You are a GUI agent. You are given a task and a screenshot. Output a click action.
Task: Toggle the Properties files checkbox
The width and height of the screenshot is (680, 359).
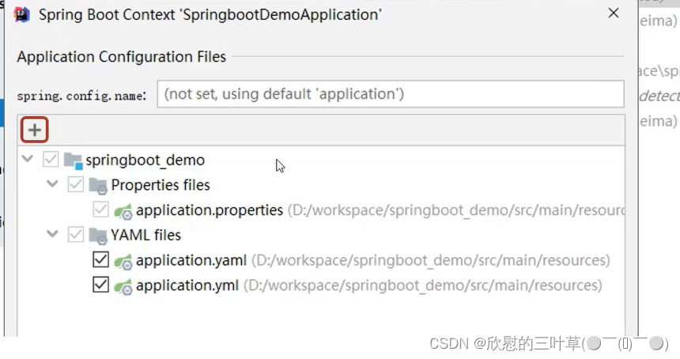[75, 184]
